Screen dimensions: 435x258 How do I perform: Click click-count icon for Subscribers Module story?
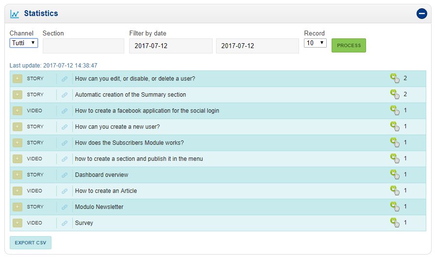pyautogui.click(x=395, y=142)
